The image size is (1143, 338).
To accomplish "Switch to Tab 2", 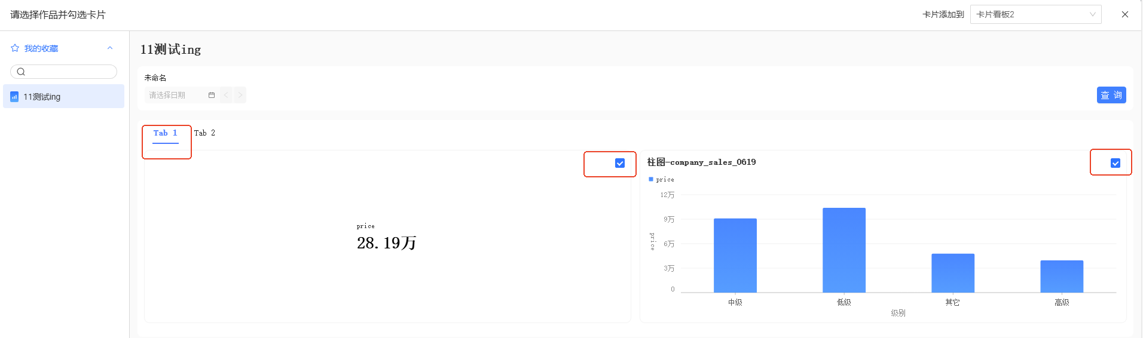I will tap(204, 133).
